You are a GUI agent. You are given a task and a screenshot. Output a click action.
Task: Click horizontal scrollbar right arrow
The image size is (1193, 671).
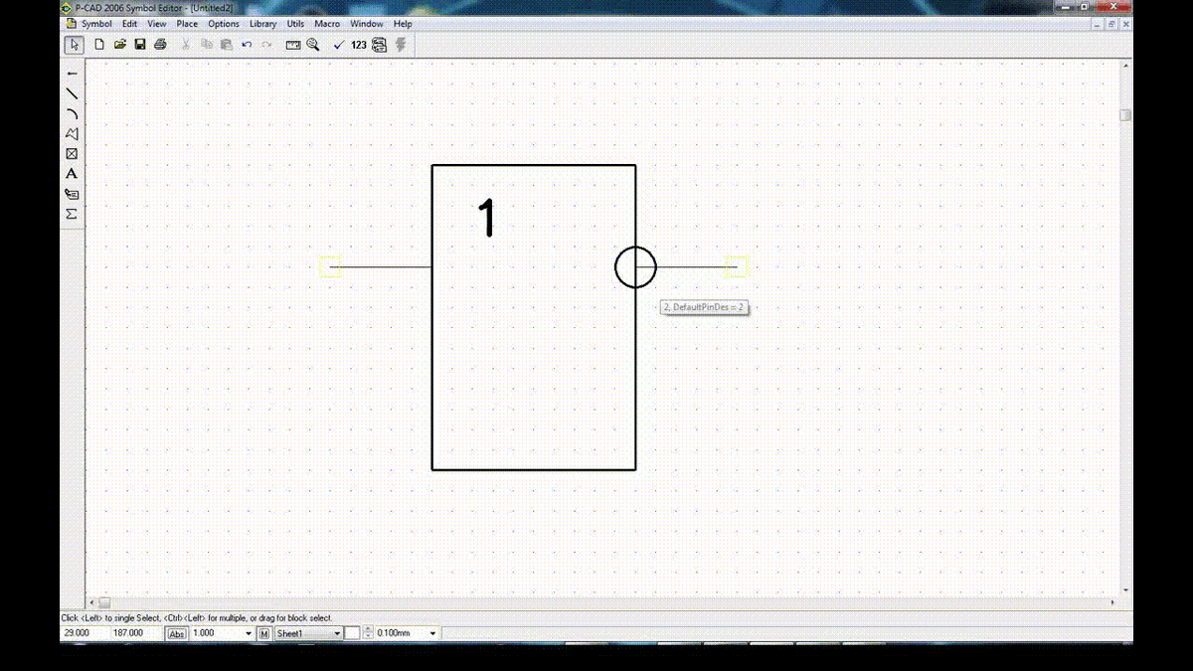pos(1113,602)
